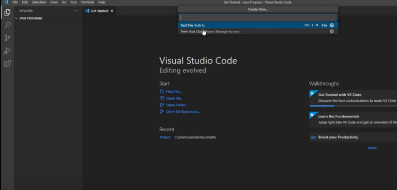Click gear icon on Text File row

pyautogui.click(x=332, y=25)
